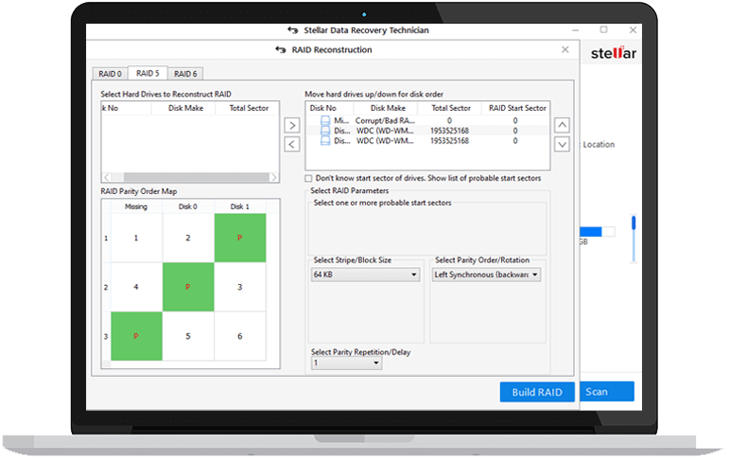This screenshot has width=730, height=462.
Task: Click green parity cell in row 1
Action: [x=240, y=238]
